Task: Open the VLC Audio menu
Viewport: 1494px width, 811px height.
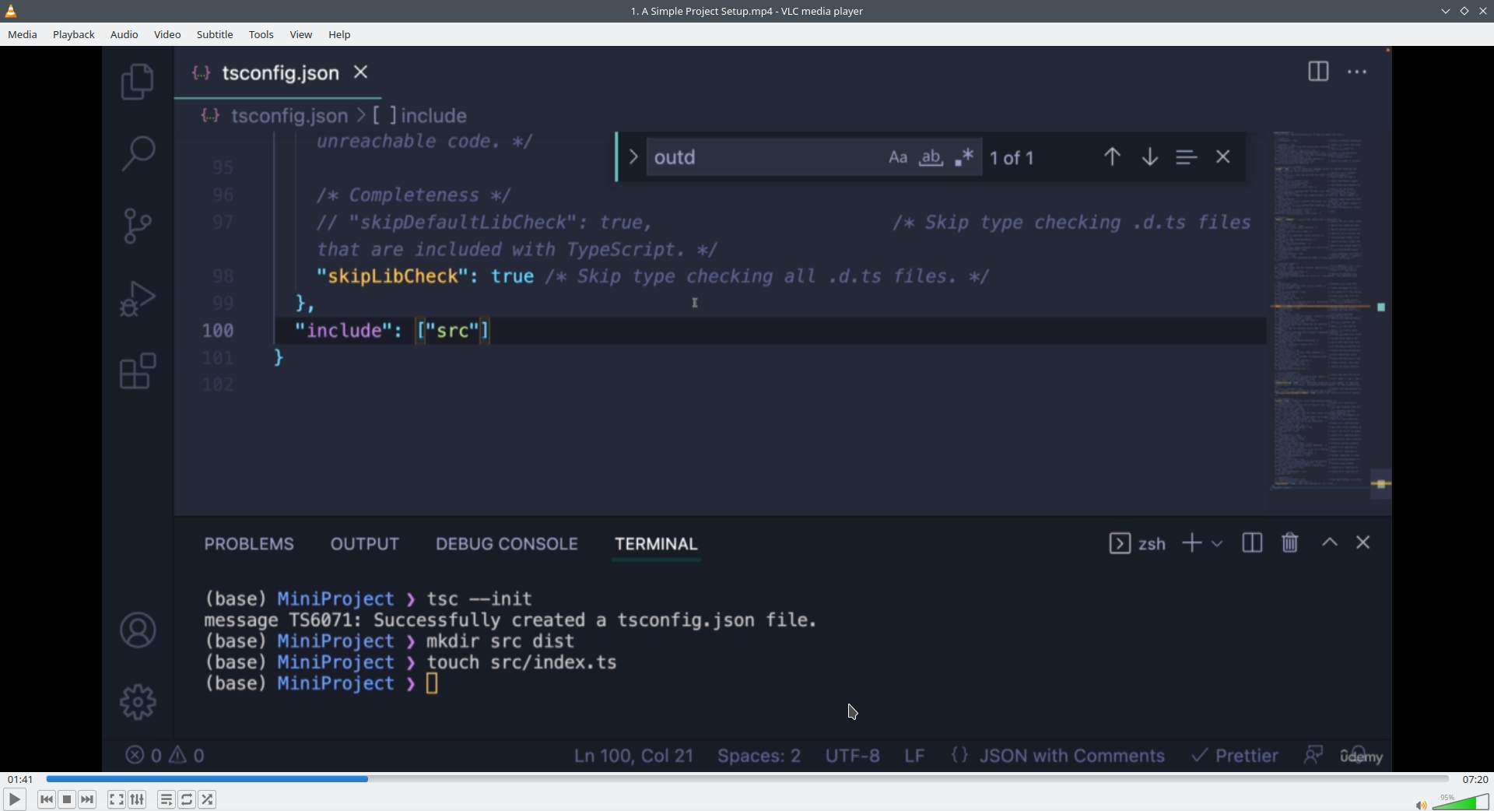Action: [x=124, y=34]
